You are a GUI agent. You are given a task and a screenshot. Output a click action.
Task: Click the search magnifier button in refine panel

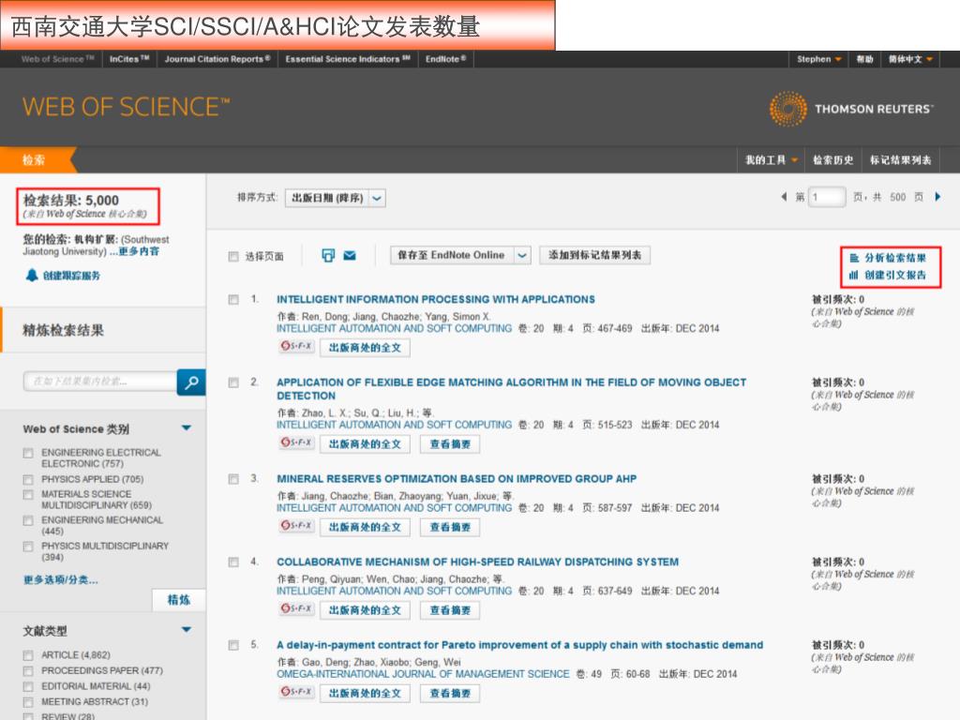[x=191, y=382]
